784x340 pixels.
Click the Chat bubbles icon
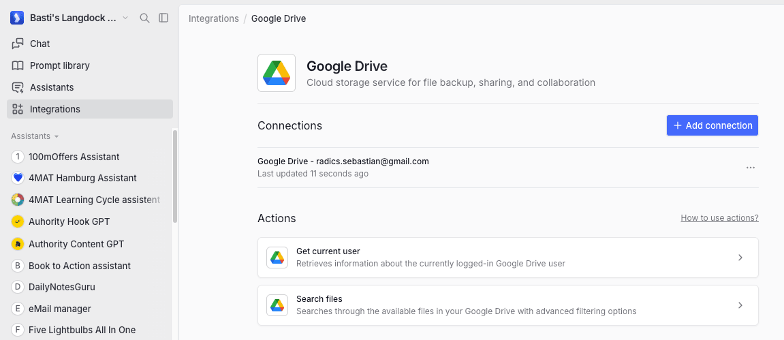pos(18,44)
